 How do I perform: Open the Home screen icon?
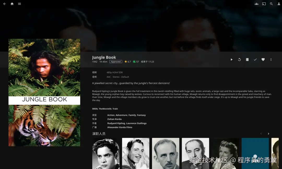(12, 4)
